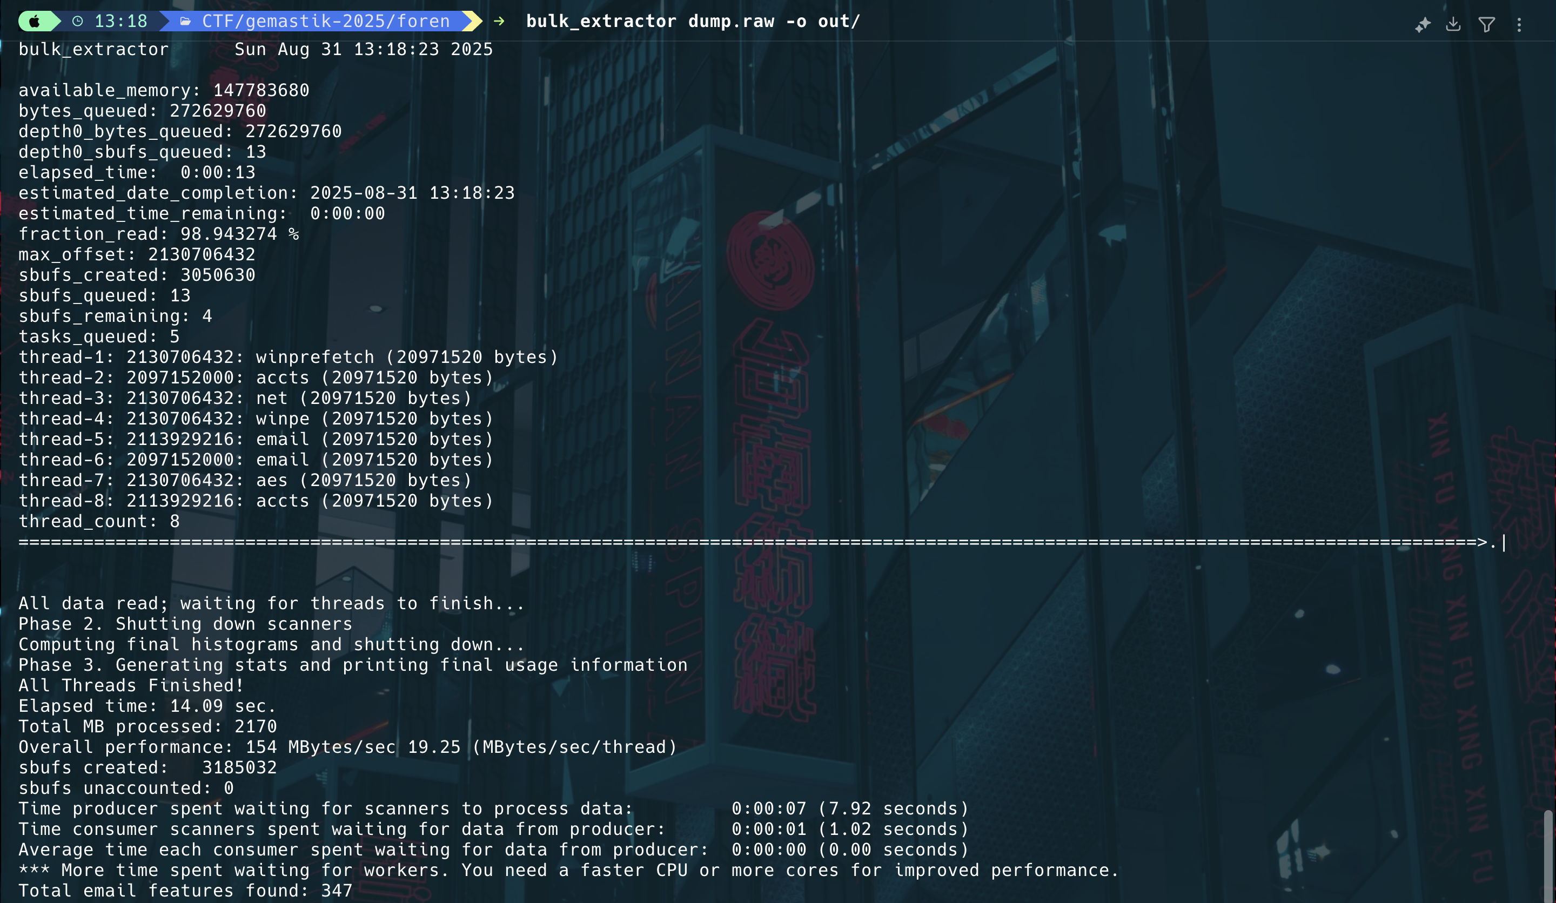
Task: Click the "Total email features found: 347" line
Action: pos(185,891)
